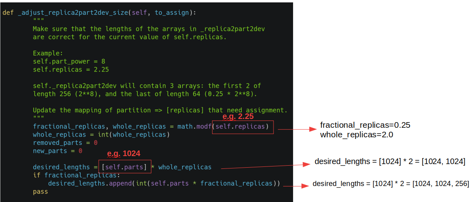Screen dimensions: 472x202
Task: Click the 'fractional_replicas=0.25' annotation text
Action: 365,125
